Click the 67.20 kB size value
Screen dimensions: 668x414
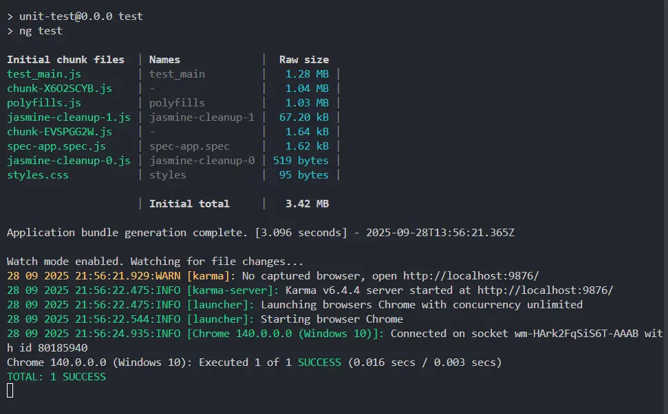coord(303,117)
